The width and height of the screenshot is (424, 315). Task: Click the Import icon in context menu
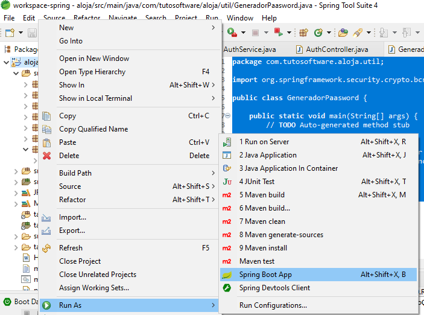click(46, 218)
